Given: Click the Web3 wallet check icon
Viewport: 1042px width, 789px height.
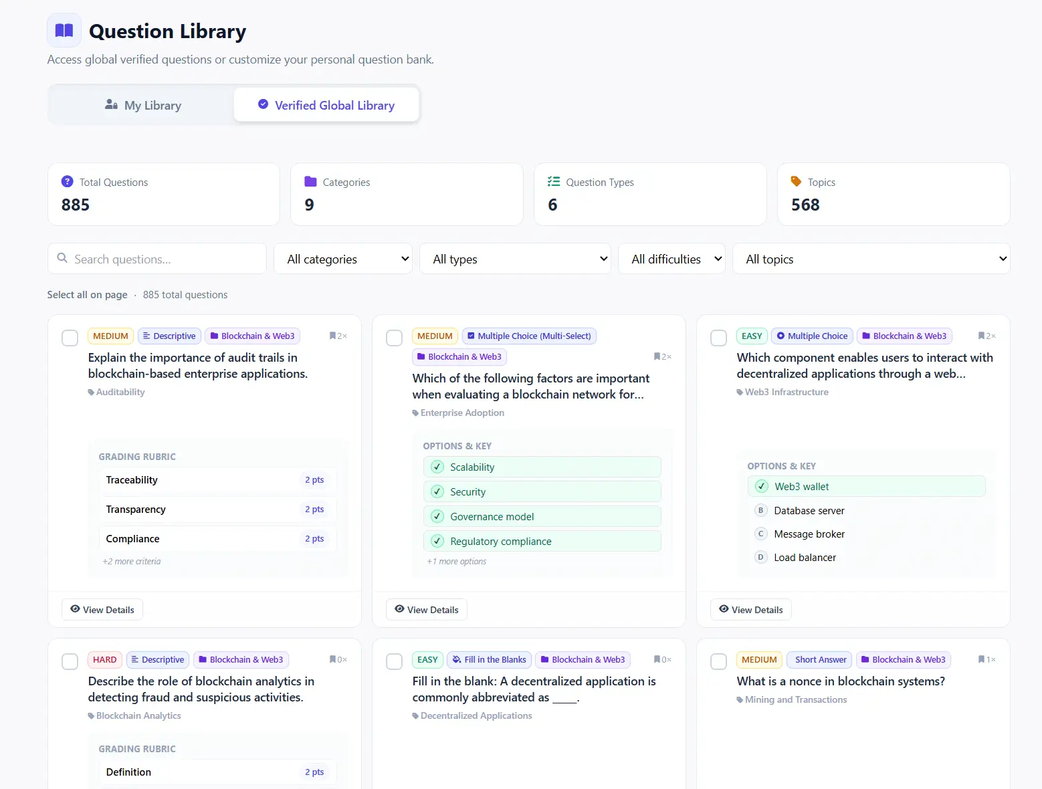Looking at the screenshot, I should pos(762,486).
